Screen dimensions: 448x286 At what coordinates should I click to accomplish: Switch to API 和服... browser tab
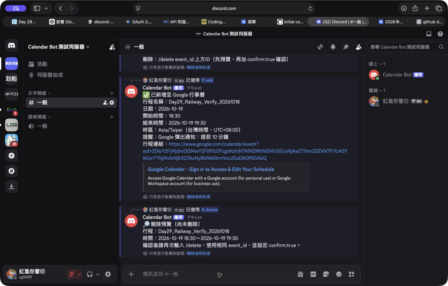coord(176,22)
